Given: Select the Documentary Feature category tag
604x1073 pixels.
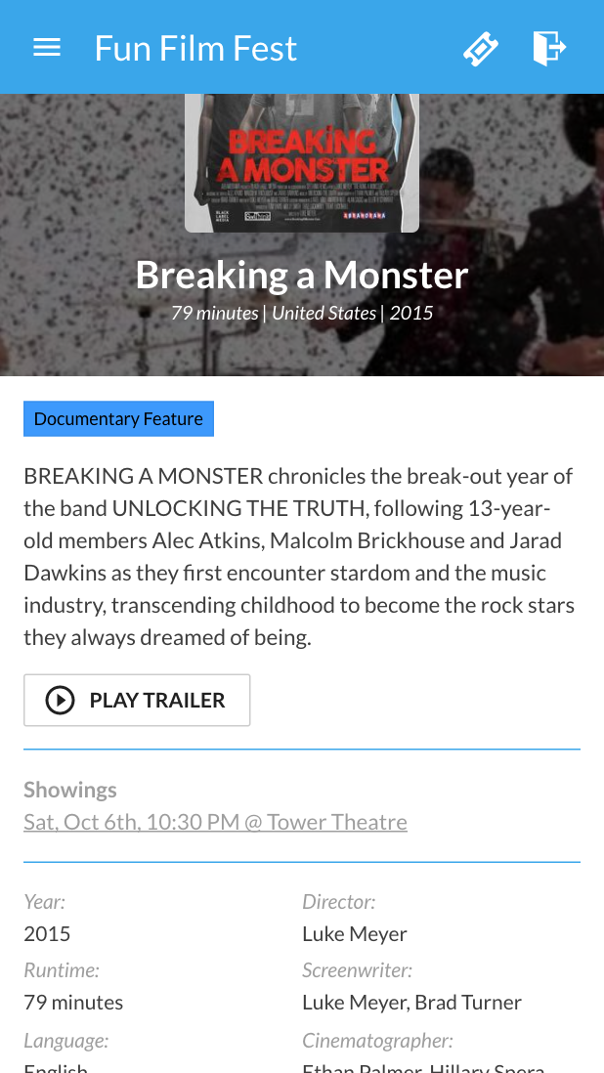Looking at the screenshot, I should [118, 419].
